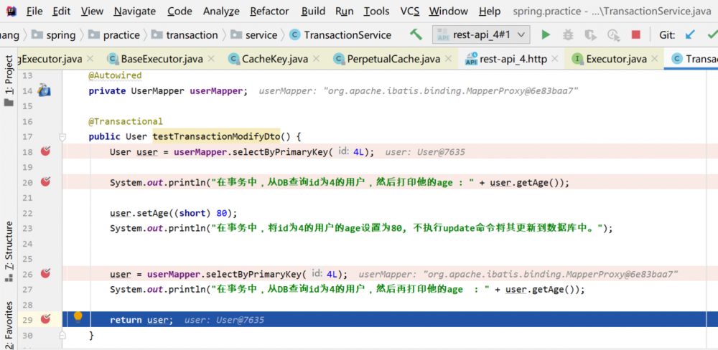Open the Window menu

[448, 11]
